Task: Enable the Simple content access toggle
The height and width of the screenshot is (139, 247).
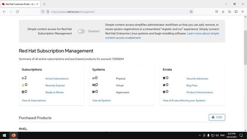Action: point(81,31)
